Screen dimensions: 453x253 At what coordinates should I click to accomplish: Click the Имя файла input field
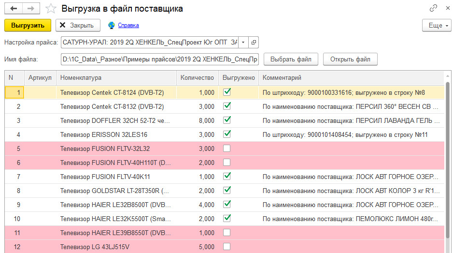pos(160,60)
